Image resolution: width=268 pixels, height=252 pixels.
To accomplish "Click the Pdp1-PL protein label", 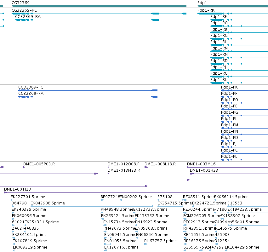I will (x=229, y=157).
